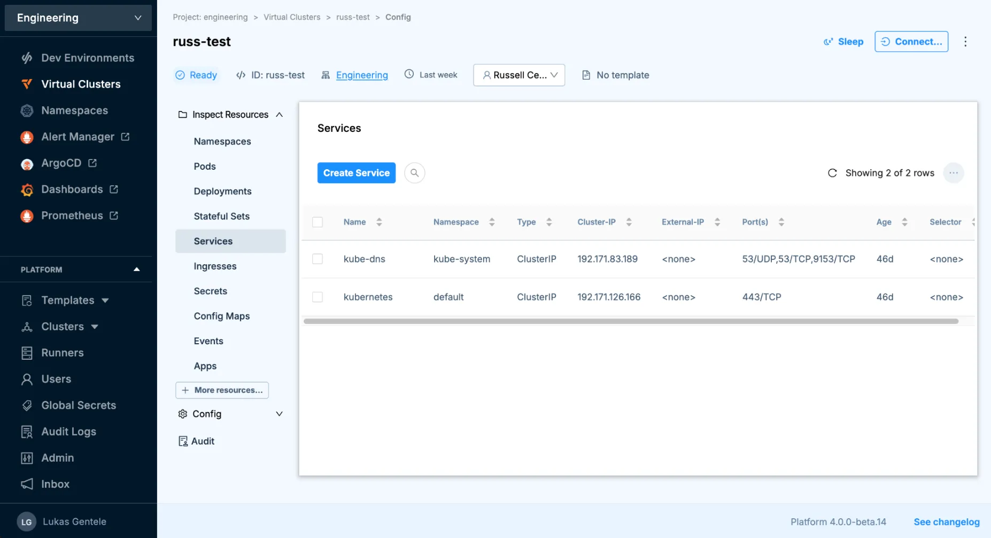The height and width of the screenshot is (538, 991).
Task: Check the kubernetes service row checkbox
Action: coord(318,297)
